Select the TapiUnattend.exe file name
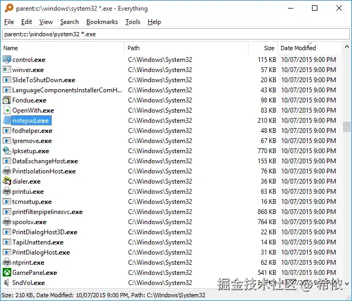 click(38, 242)
